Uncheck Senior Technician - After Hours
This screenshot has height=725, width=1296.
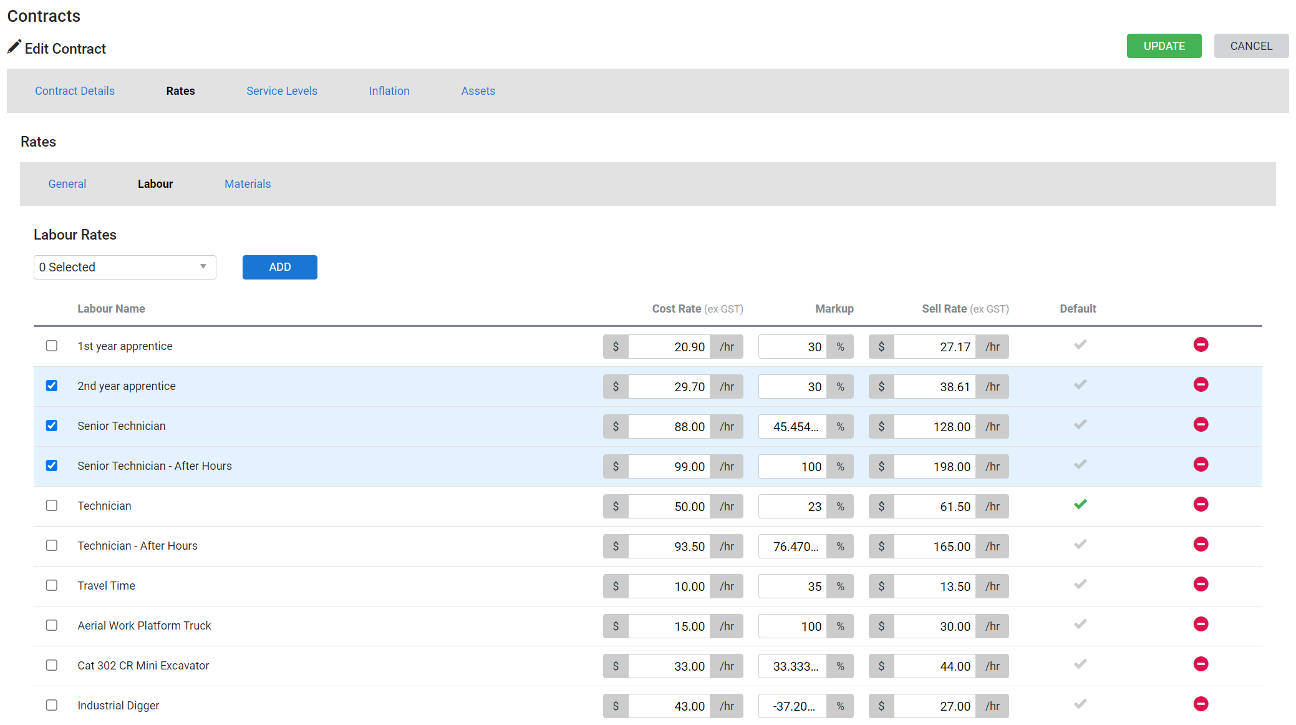pyautogui.click(x=52, y=465)
